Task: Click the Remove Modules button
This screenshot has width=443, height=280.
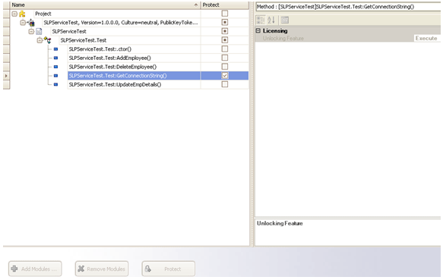Action: 102,269
